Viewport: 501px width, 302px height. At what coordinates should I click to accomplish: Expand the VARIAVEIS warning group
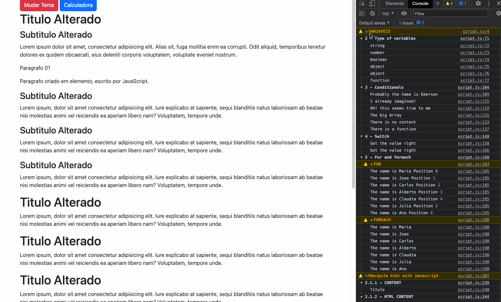click(366, 32)
